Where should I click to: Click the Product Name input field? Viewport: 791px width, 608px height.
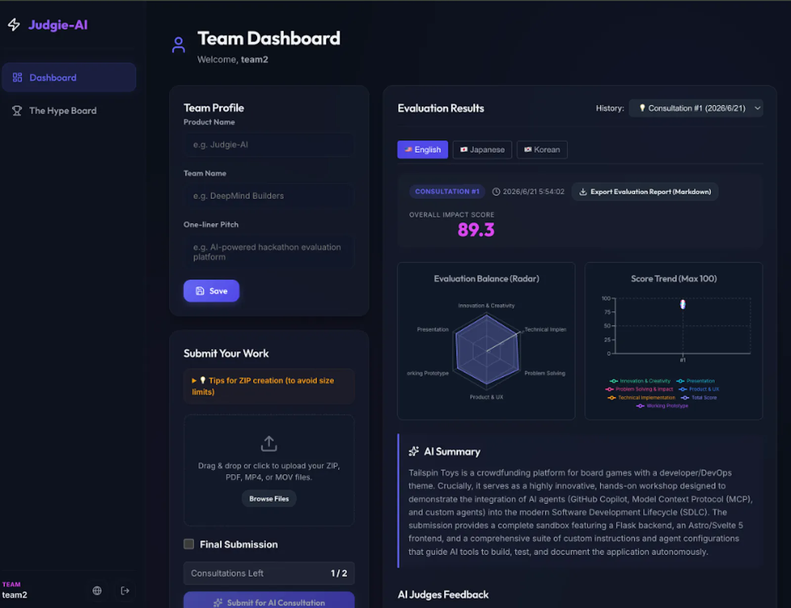click(269, 145)
